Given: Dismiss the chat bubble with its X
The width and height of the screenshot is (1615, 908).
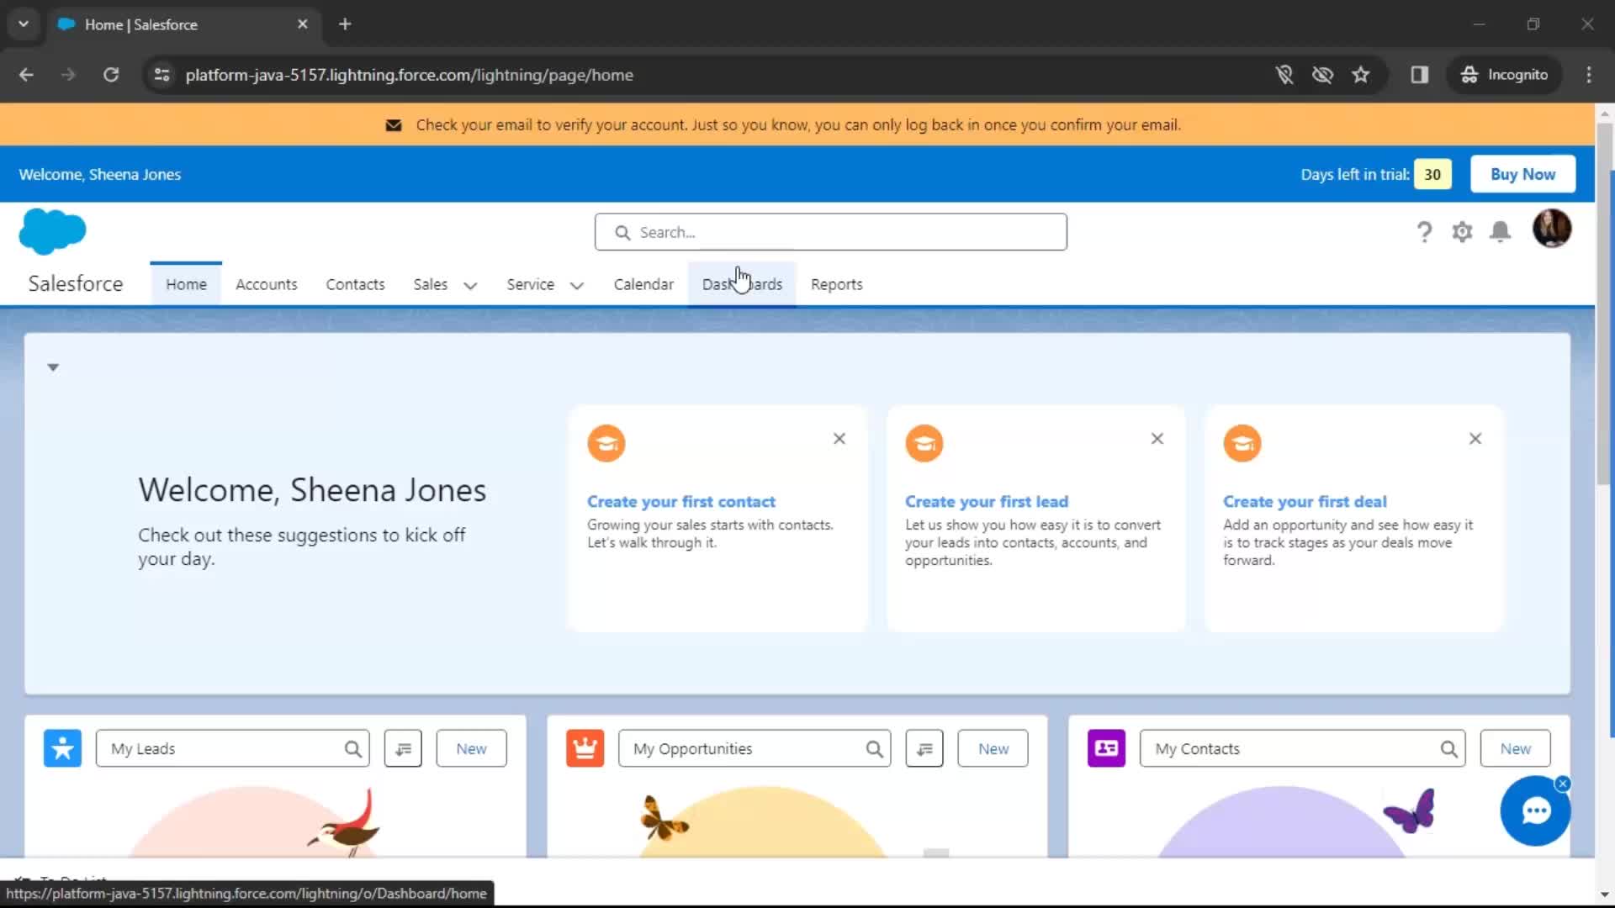Looking at the screenshot, I should pyautogui.click(x=1563, y=784).
